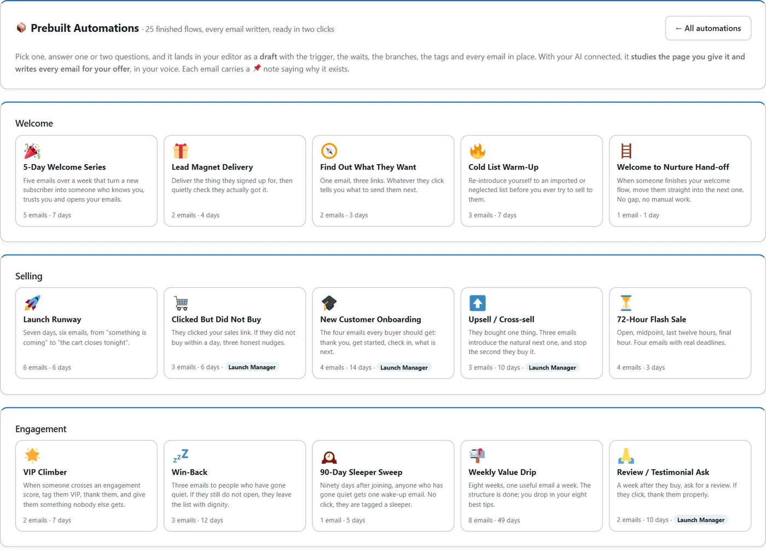Select the Win-Back card title
The width and height of the screenshot is (766, 550).
point(189,472)
